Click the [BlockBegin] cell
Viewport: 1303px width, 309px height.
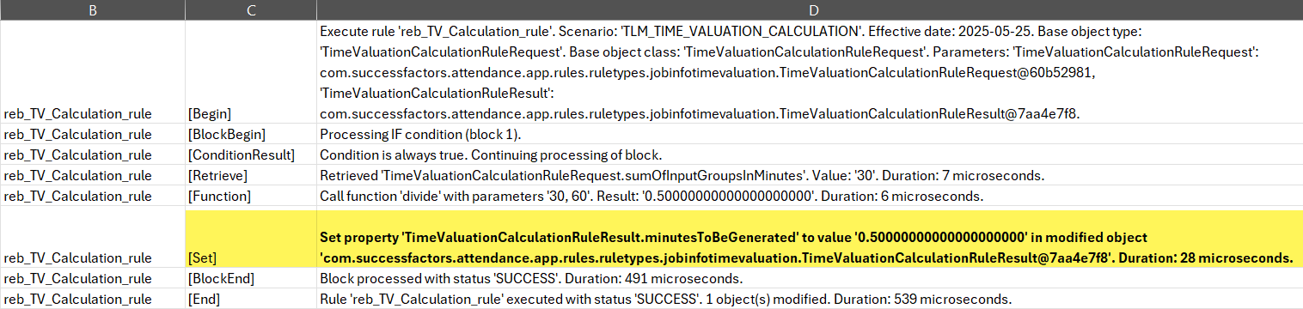tap(250, 134)
